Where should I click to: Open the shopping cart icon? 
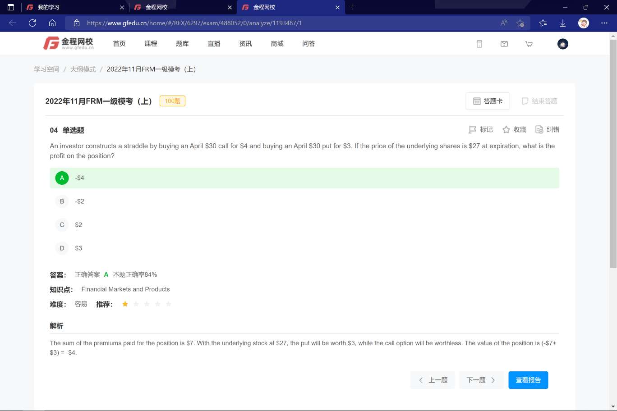[529, 44]
